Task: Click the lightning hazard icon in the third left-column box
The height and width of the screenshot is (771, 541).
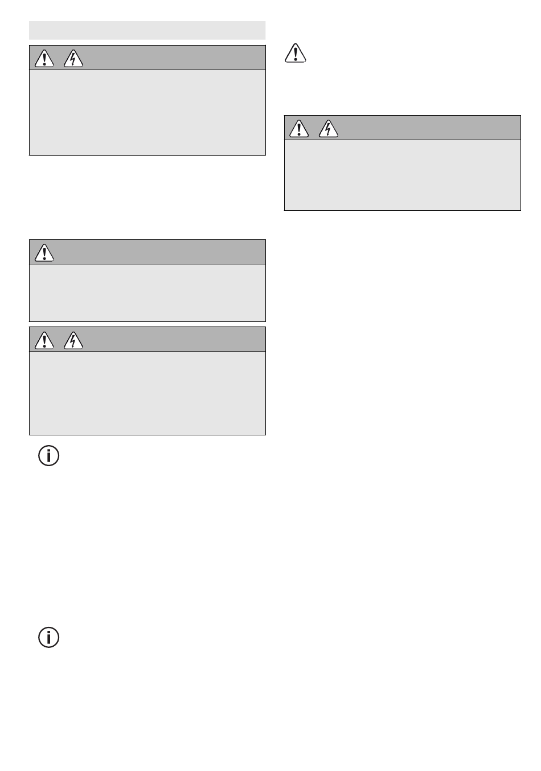Action: click(73, 340)
